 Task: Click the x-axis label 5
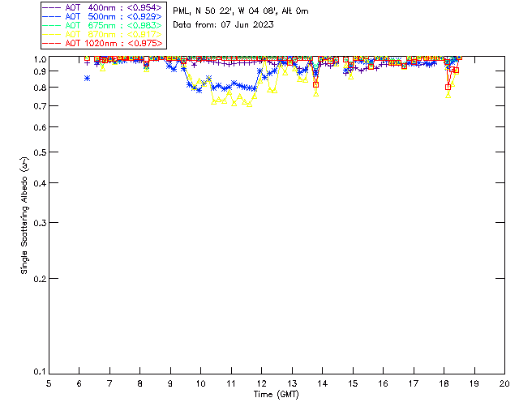click(49, 383)
